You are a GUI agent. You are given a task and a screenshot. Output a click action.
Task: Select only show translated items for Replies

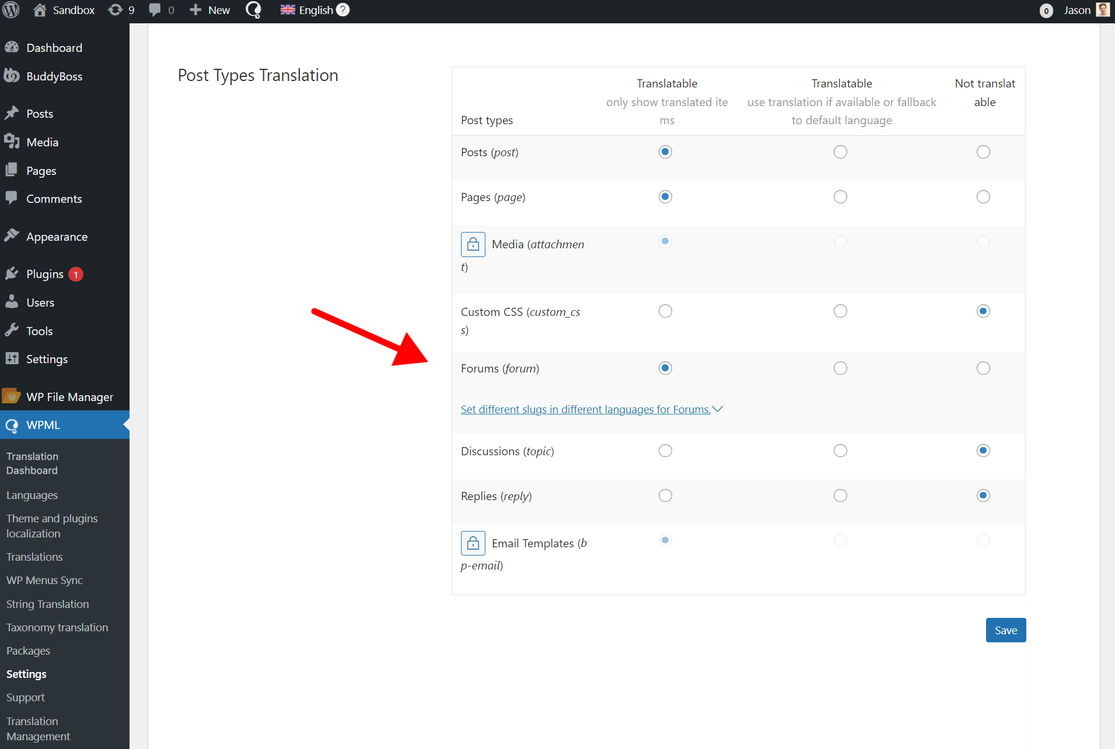[x=665, y=495]
